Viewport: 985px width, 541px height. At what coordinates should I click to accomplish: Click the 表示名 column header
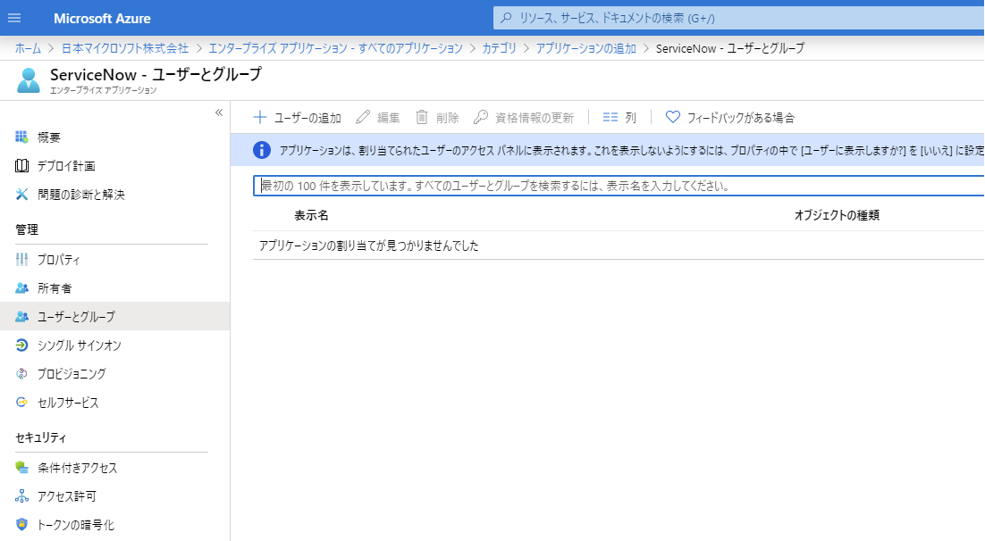point(311,215)
